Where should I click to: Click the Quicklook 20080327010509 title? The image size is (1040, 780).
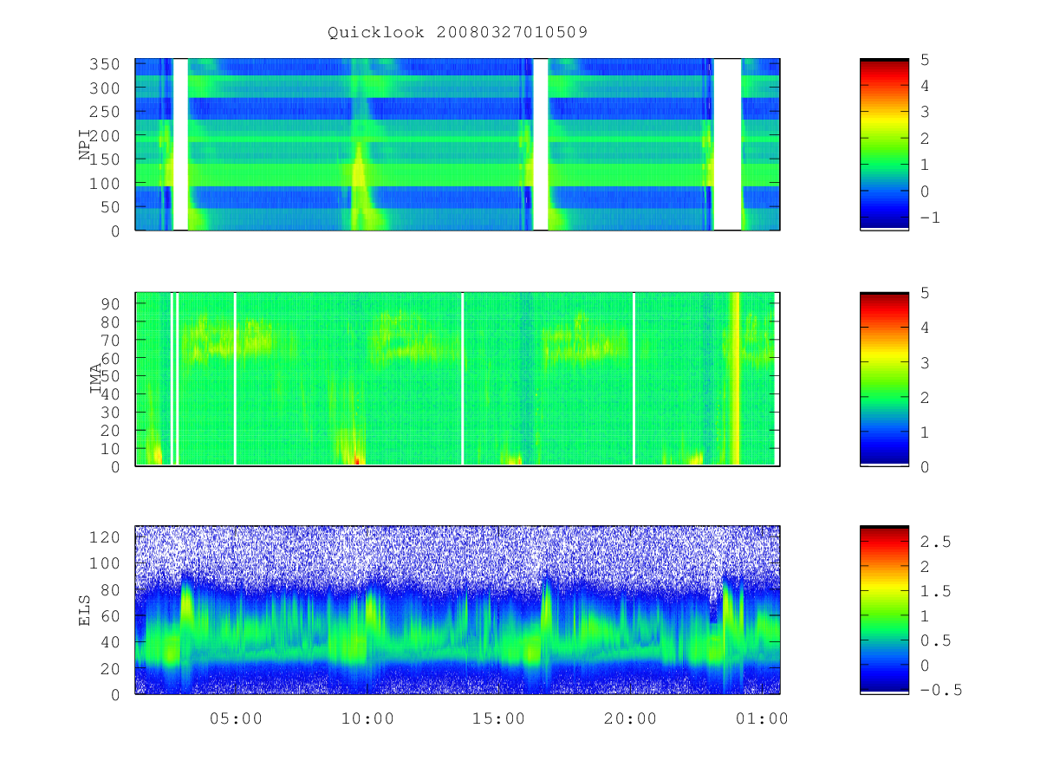pyautogui.click(x=458, y=32)
